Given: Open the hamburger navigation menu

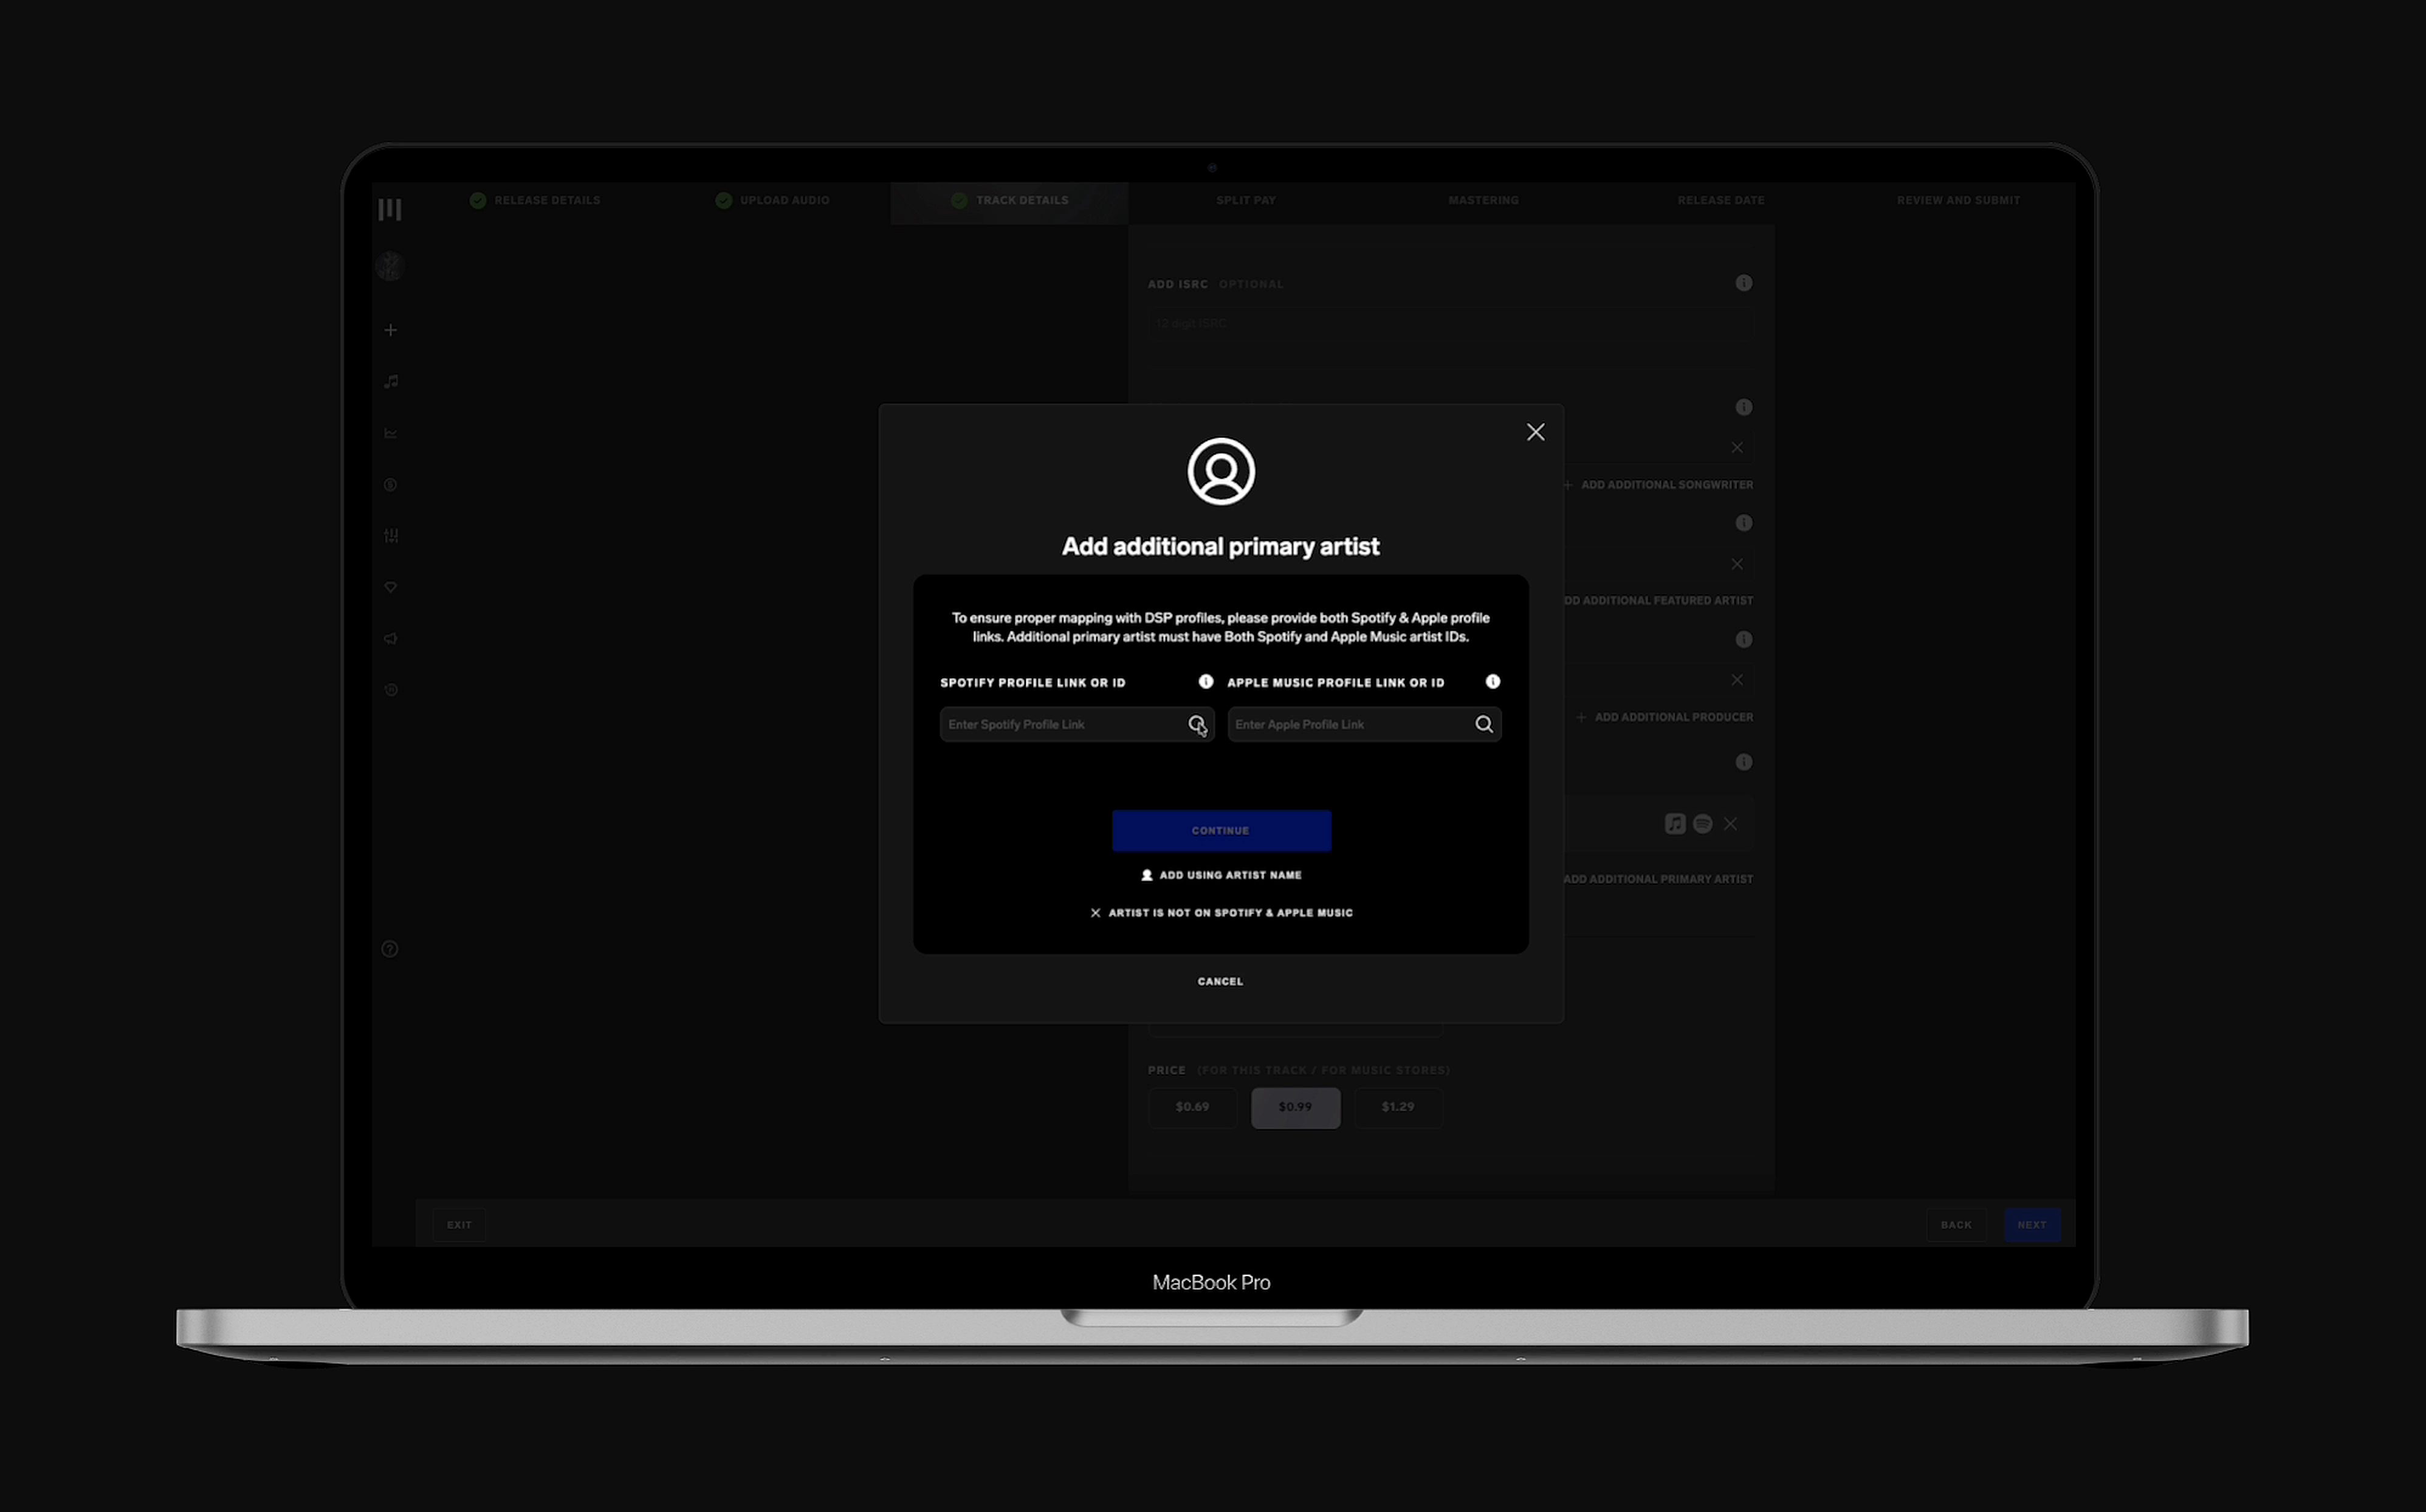Looking at the screenshot, I should tap(390, 208).
